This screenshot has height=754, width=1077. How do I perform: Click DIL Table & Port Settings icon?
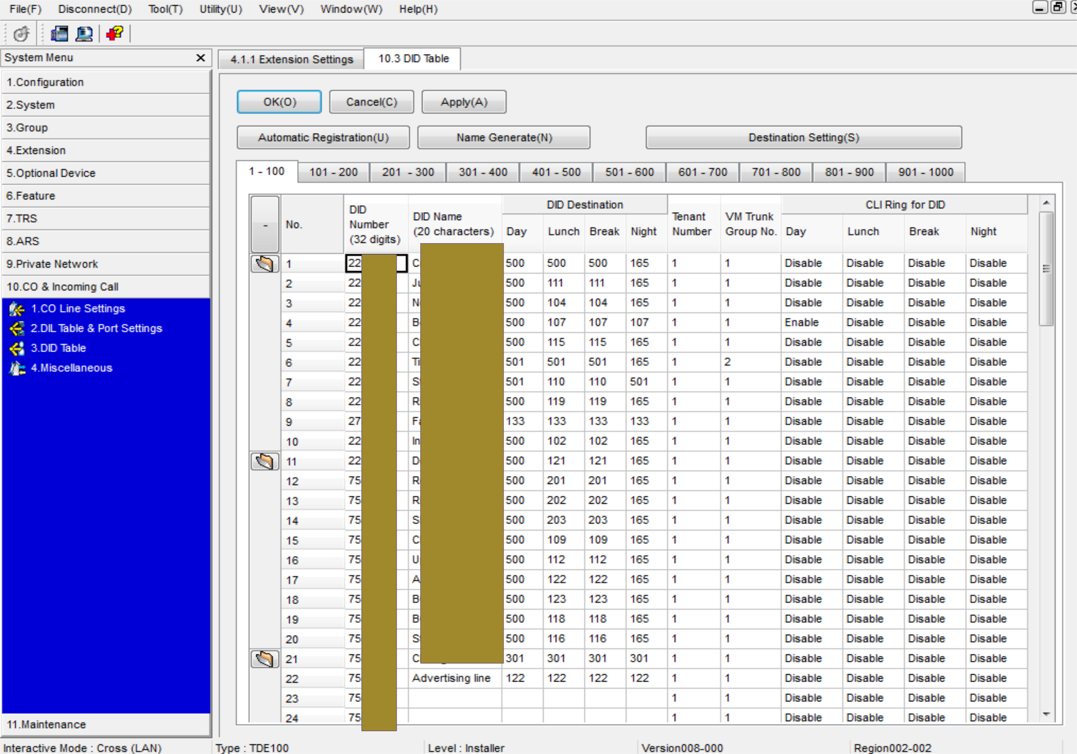coord(17,328)
